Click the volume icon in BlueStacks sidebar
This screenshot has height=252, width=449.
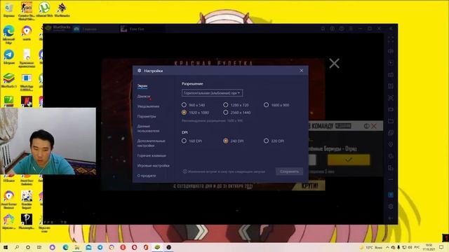[x=391, y=51]
